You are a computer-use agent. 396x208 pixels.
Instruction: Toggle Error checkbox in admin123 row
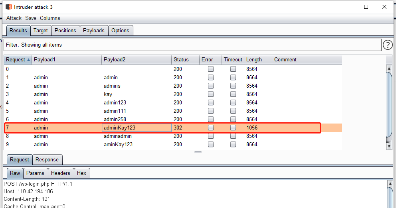tap(211, 103)
